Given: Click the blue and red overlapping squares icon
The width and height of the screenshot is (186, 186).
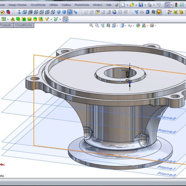Looking at the screenshot, I should (8, 12).
